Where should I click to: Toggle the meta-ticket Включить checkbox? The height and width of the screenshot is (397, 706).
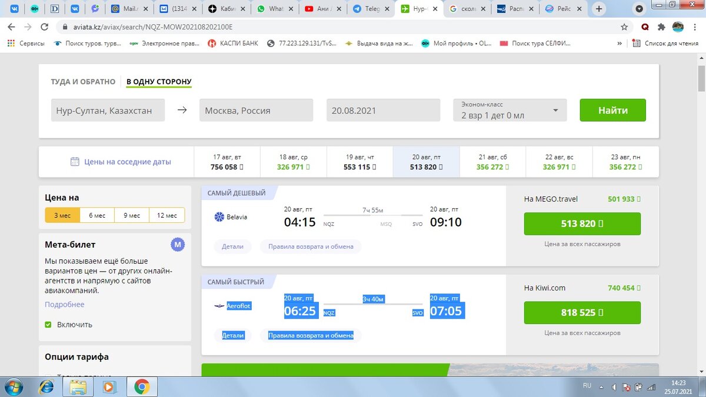click(x=49, y=325)
